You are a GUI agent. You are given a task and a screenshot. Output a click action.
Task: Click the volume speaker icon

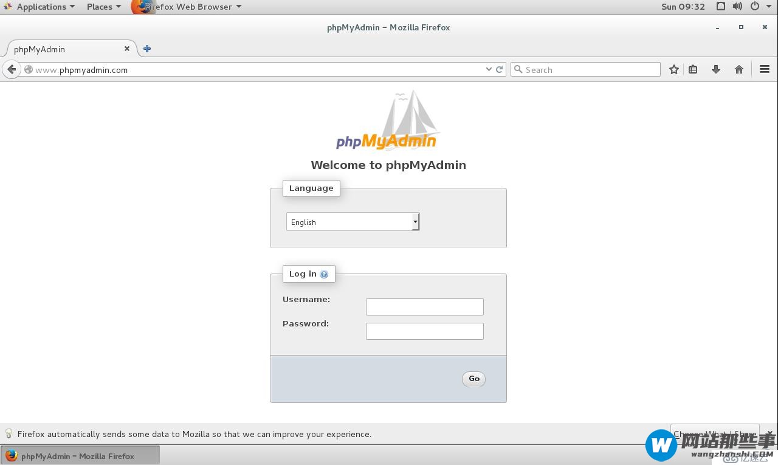pos(737,6)
